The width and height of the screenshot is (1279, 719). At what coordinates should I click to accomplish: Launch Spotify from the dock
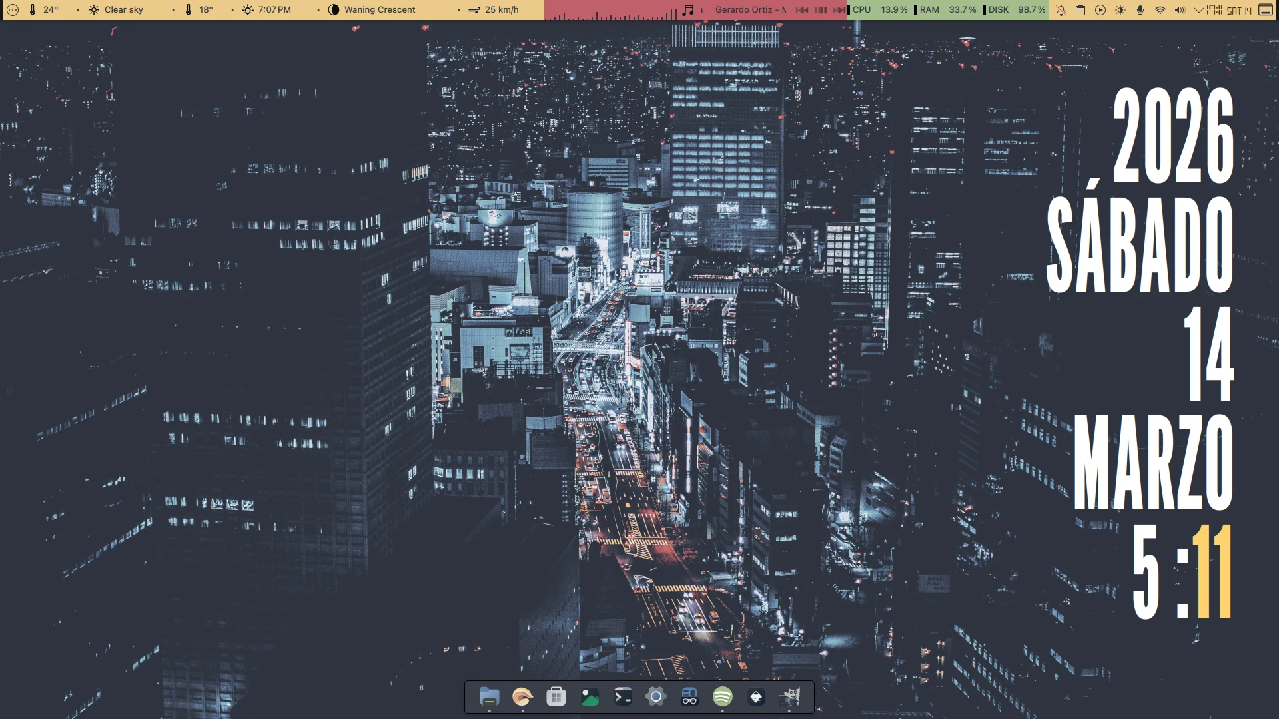tap(723, 697)
